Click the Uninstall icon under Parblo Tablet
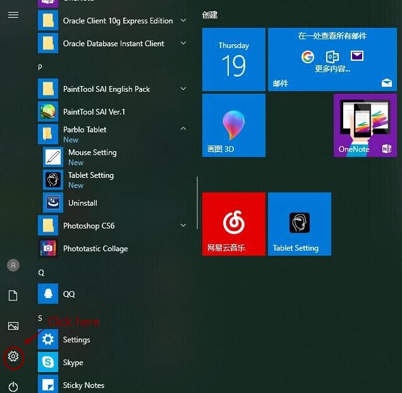 coord(53,203)
